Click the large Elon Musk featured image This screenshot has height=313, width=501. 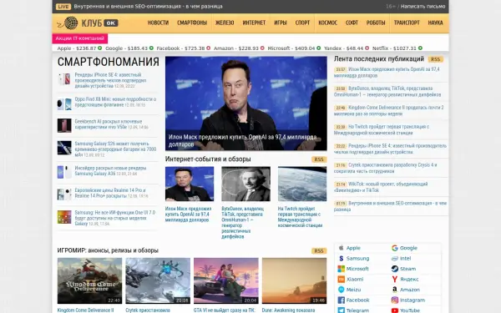[x=246, y=103]
